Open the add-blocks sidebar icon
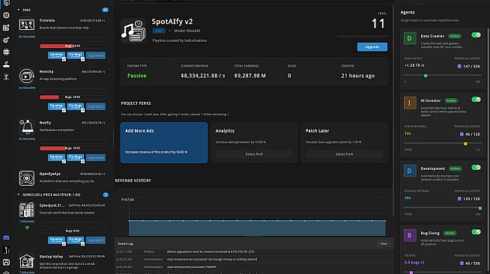Viewport: 490px width, 274px height. (6, 28)
